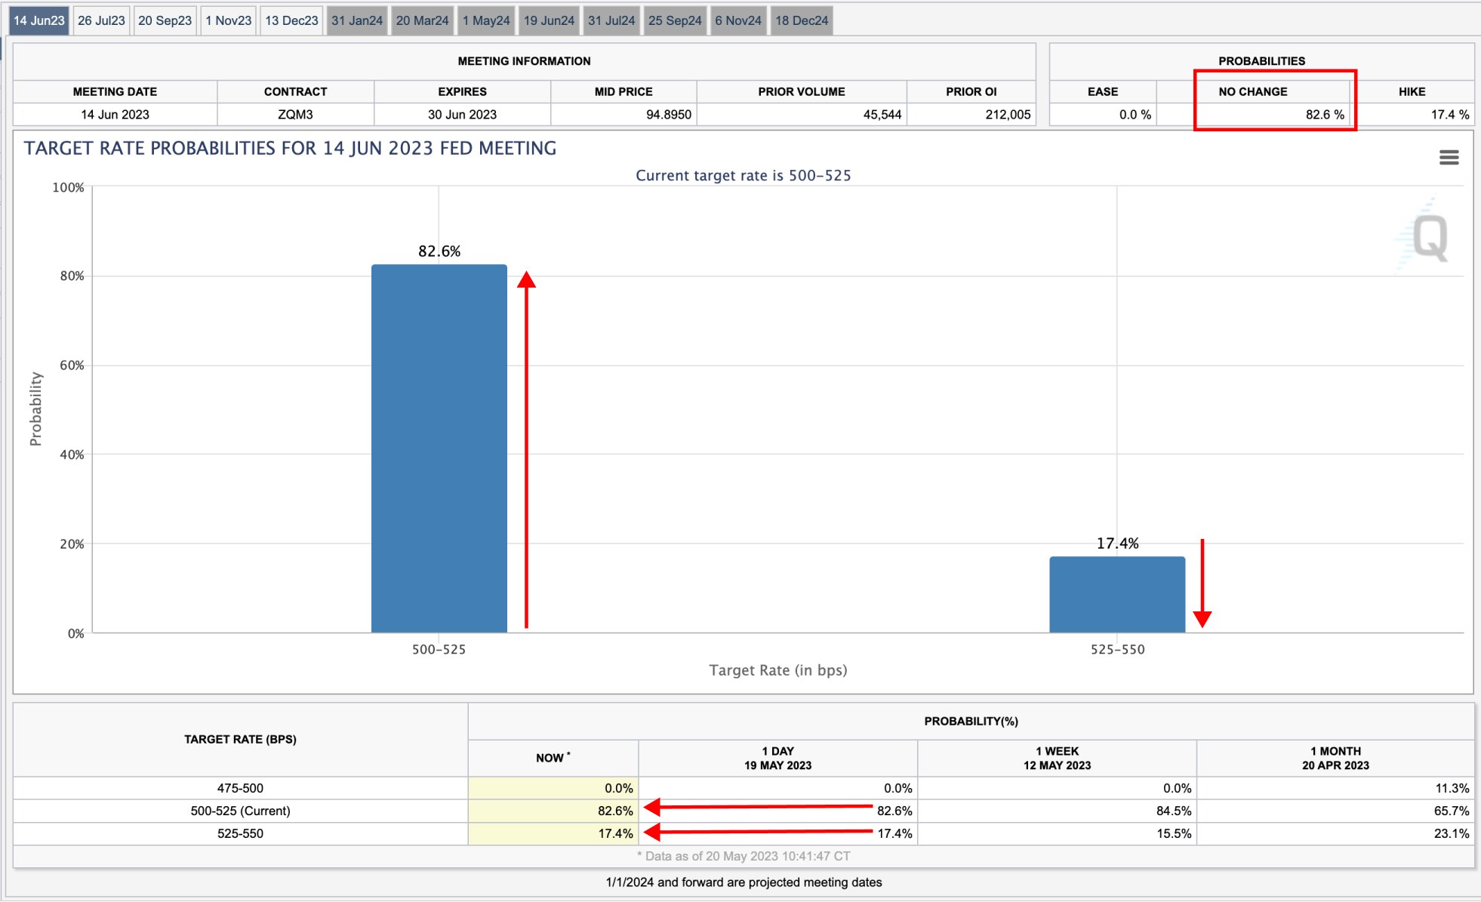Switch to the 13 Dec23 tab
This screenshot has height=902, width=1481.
[291, 20]
